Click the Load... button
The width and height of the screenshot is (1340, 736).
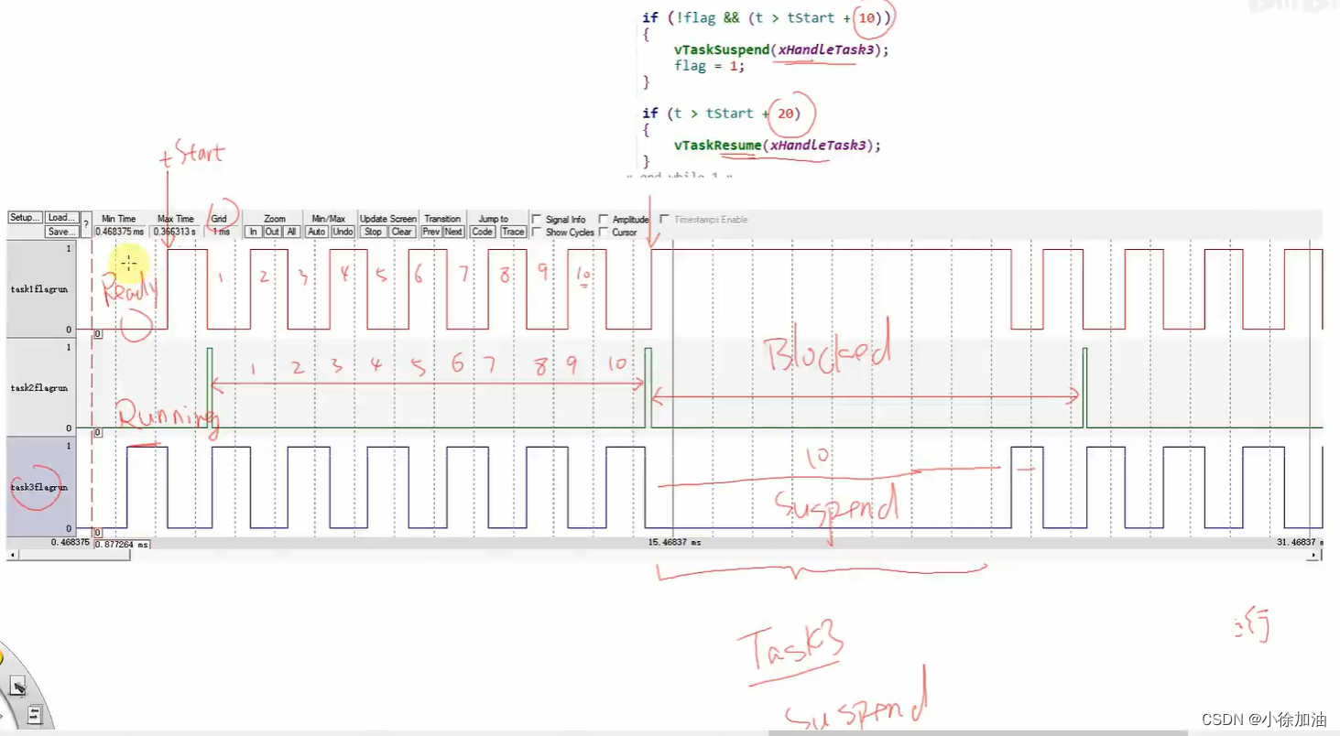pos(61,218)
